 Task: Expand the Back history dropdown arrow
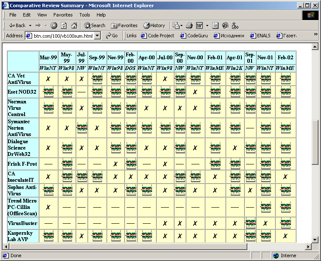pos(30,25)
